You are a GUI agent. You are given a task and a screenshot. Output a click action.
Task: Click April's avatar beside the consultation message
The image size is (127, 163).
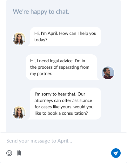pyautogui.click(x=19, y=113)
